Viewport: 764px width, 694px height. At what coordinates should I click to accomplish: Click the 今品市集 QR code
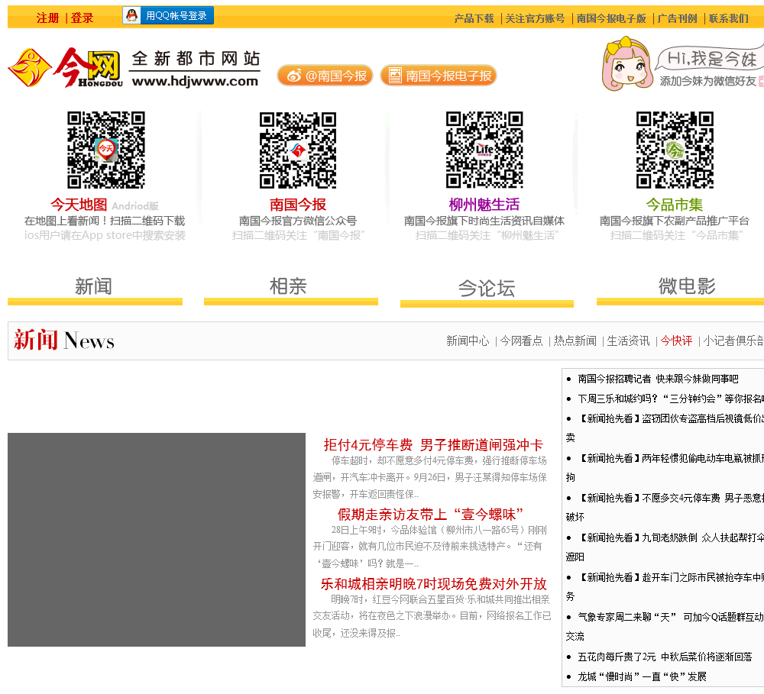(x=675, y=150)
